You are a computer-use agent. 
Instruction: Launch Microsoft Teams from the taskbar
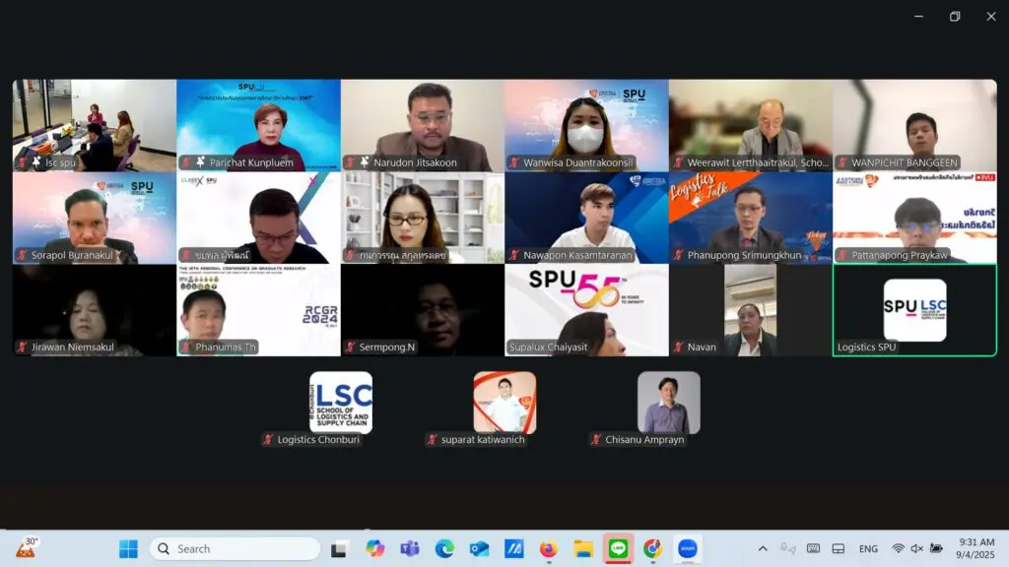point(409,548)
